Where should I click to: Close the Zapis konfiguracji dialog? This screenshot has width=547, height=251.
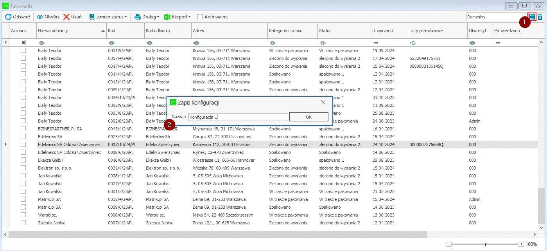point(323,102)
